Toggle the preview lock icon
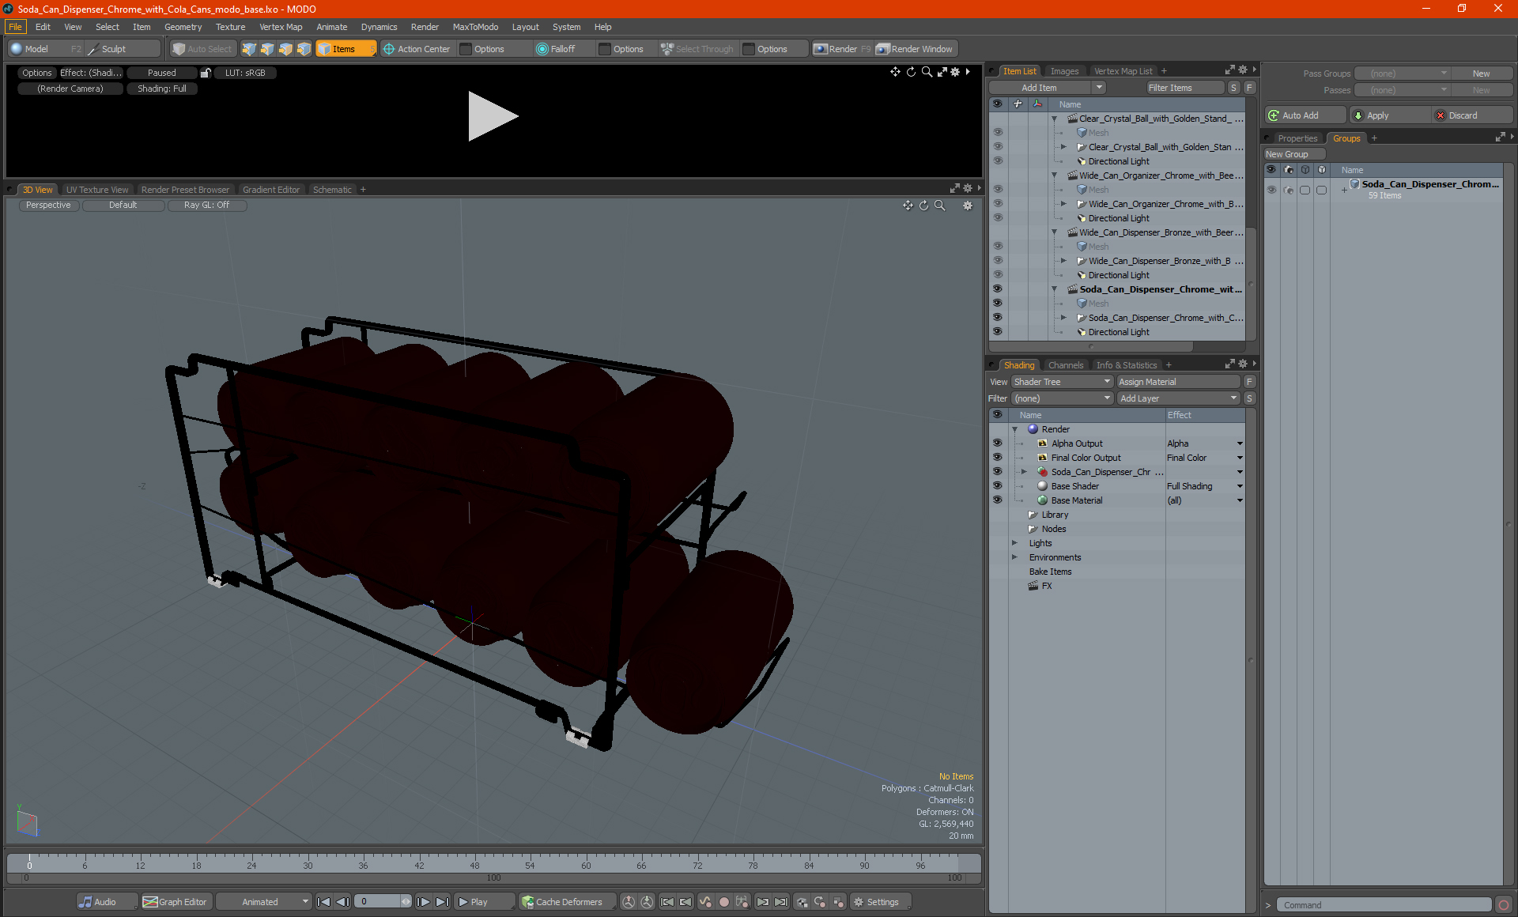Screen dimensions: 1518x917 click(x=206, y=73)
